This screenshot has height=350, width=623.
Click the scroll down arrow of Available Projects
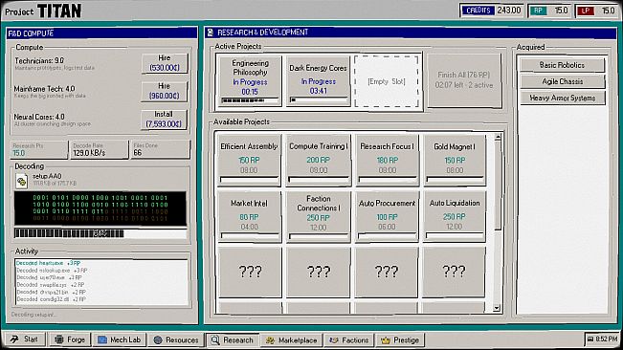[497, 308]
